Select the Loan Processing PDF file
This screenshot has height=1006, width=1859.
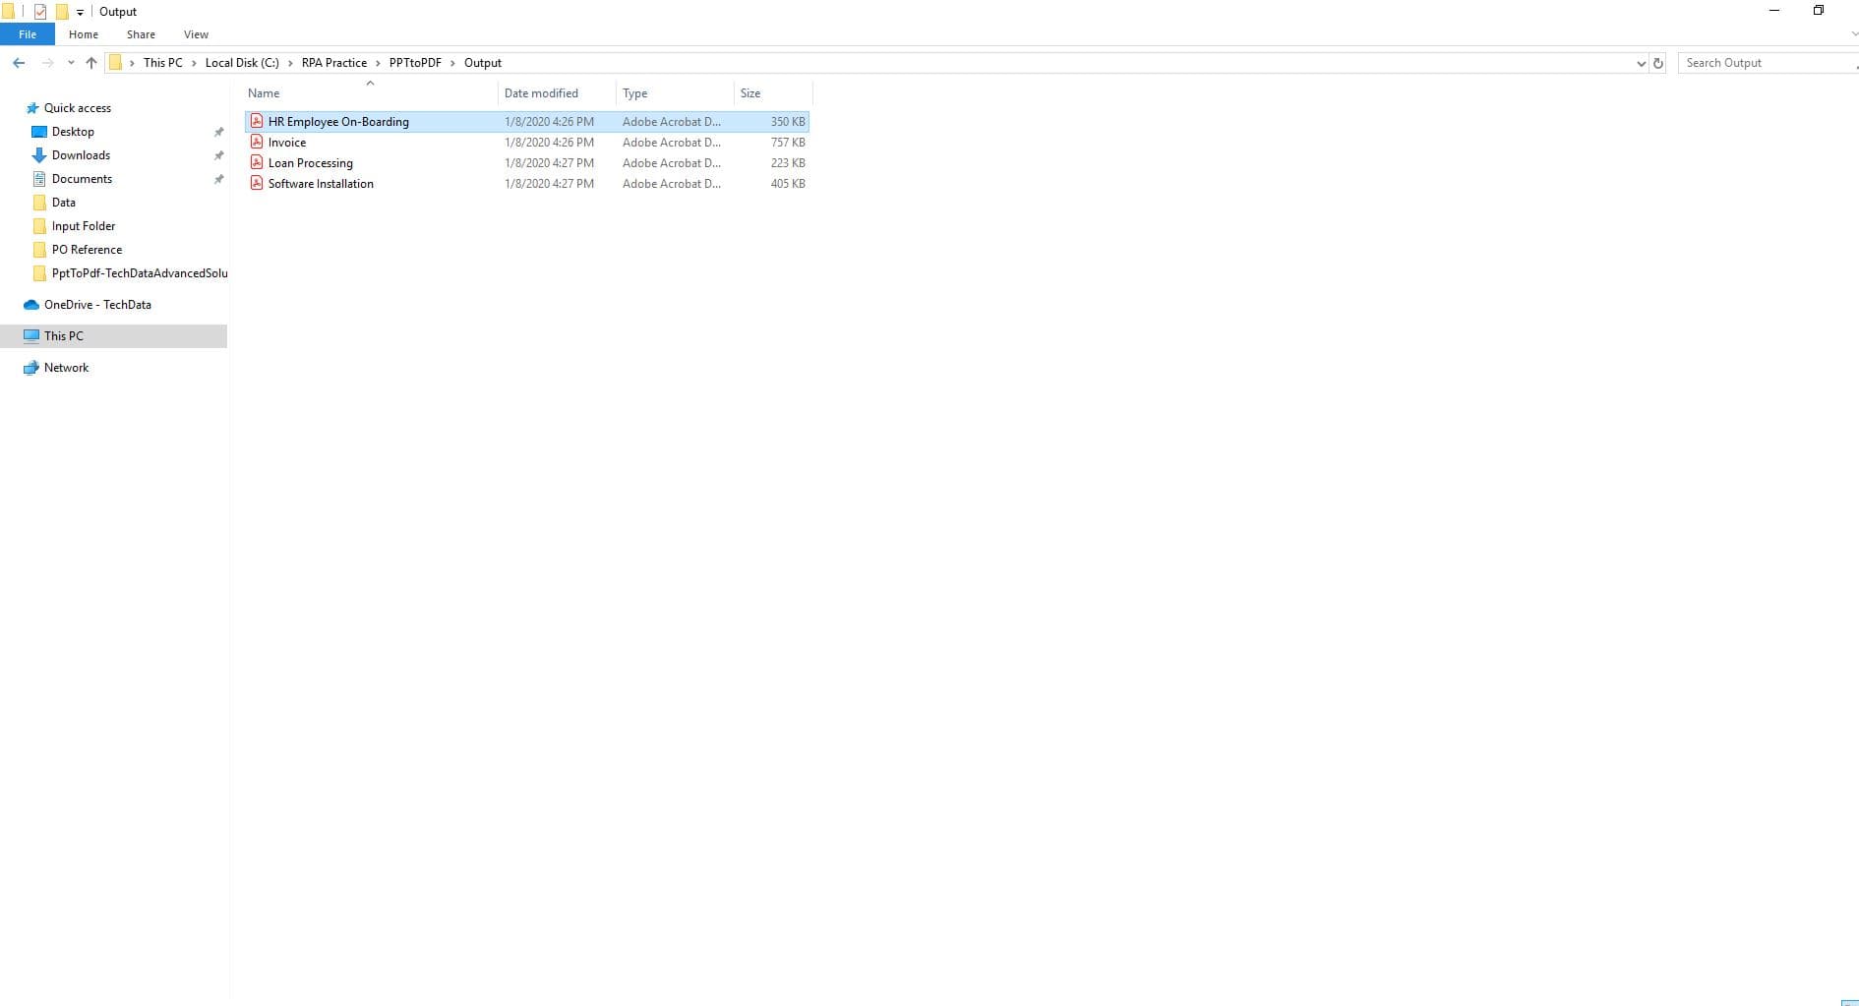(311, 163)
